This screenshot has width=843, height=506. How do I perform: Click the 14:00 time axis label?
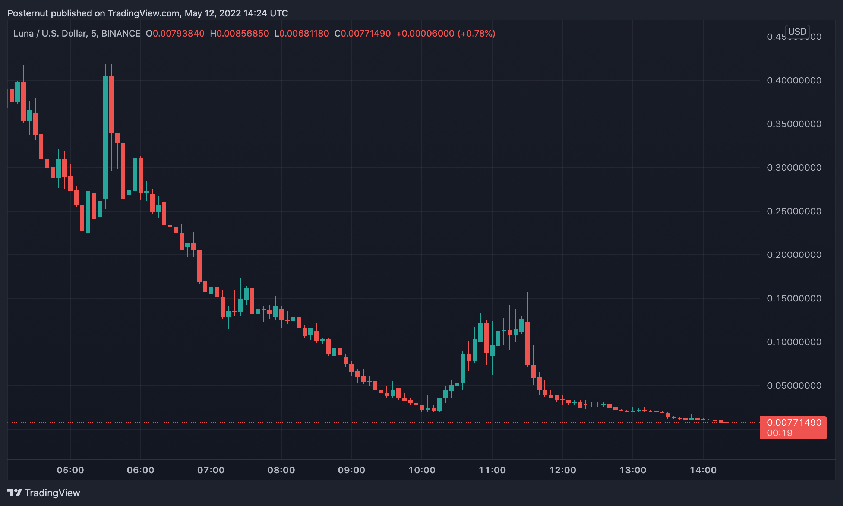click(703, 470)
